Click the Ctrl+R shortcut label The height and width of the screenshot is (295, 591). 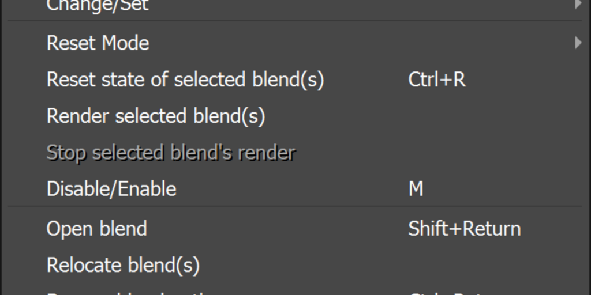click(x=437, y=80)
